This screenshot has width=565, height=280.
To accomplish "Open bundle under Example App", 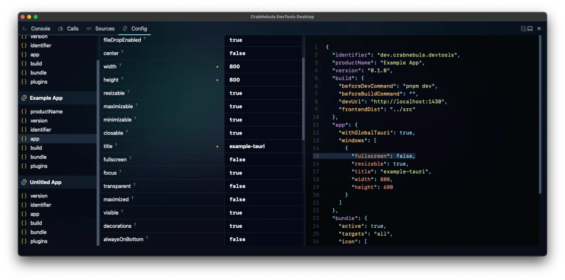I will 57,157.
